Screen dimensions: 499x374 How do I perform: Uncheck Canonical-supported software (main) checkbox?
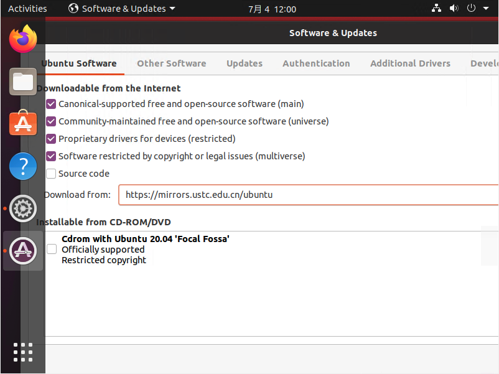tap(51, 104)
